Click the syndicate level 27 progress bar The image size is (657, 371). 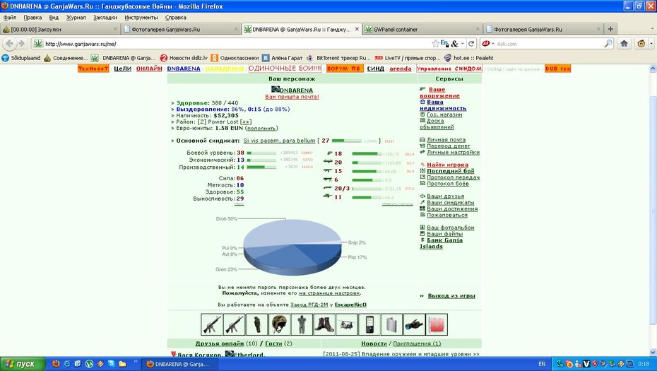(347, 141)
